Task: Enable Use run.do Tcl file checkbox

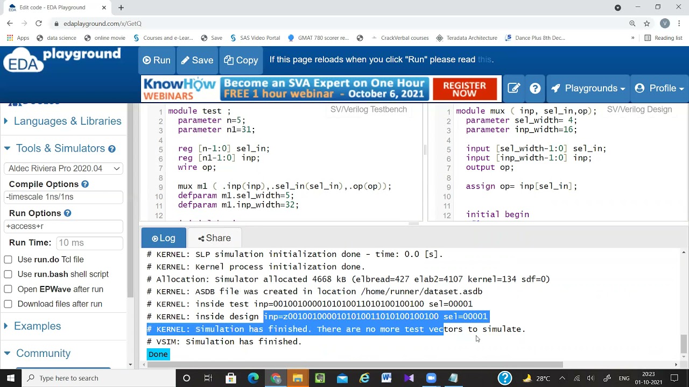Action: tap(8, 260)
